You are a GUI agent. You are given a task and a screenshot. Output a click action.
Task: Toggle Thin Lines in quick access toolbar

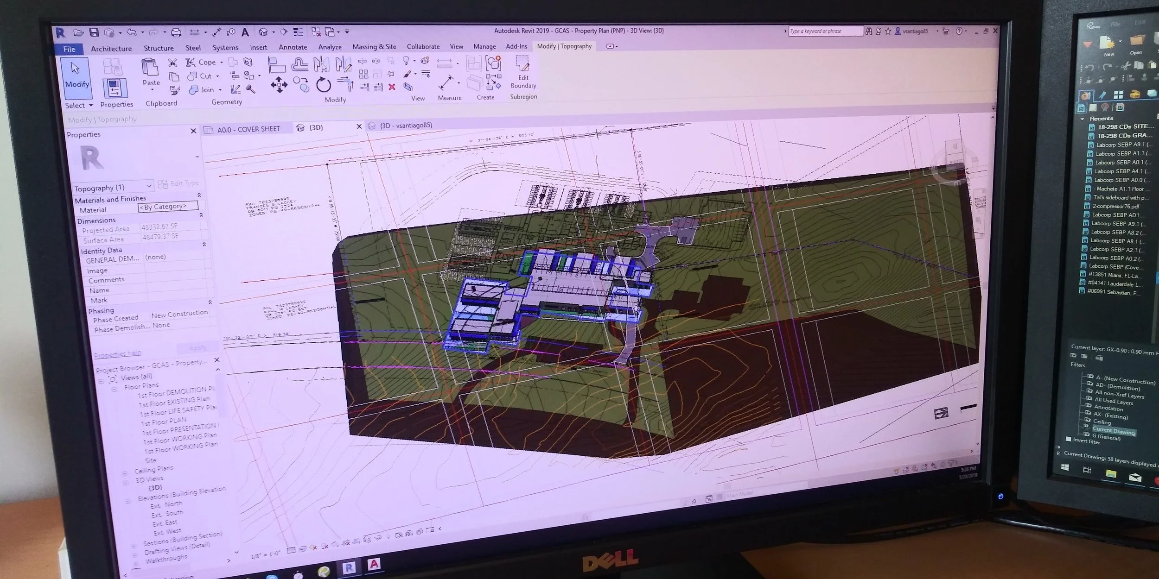point(298,32)
